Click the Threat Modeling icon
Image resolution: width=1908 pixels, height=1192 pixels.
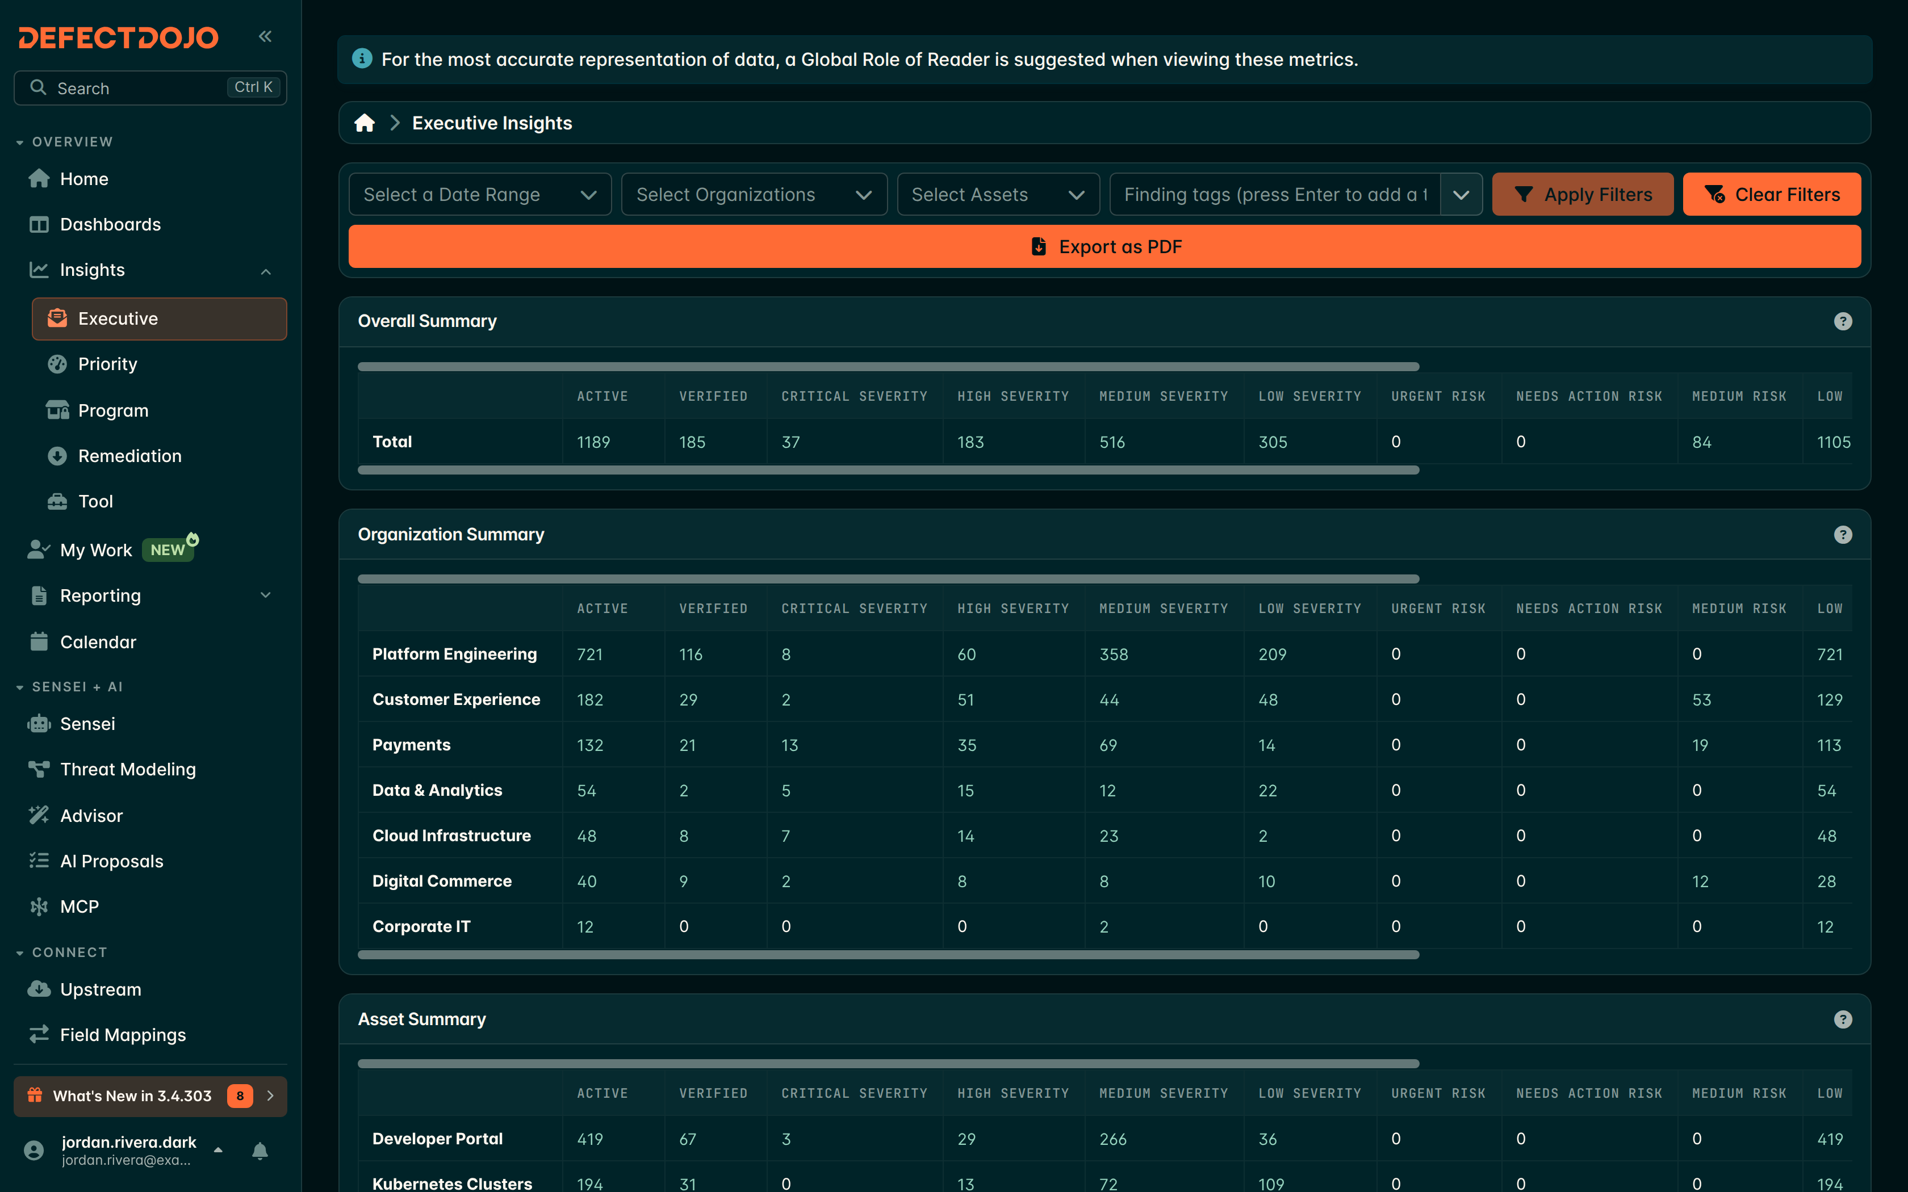39,770
